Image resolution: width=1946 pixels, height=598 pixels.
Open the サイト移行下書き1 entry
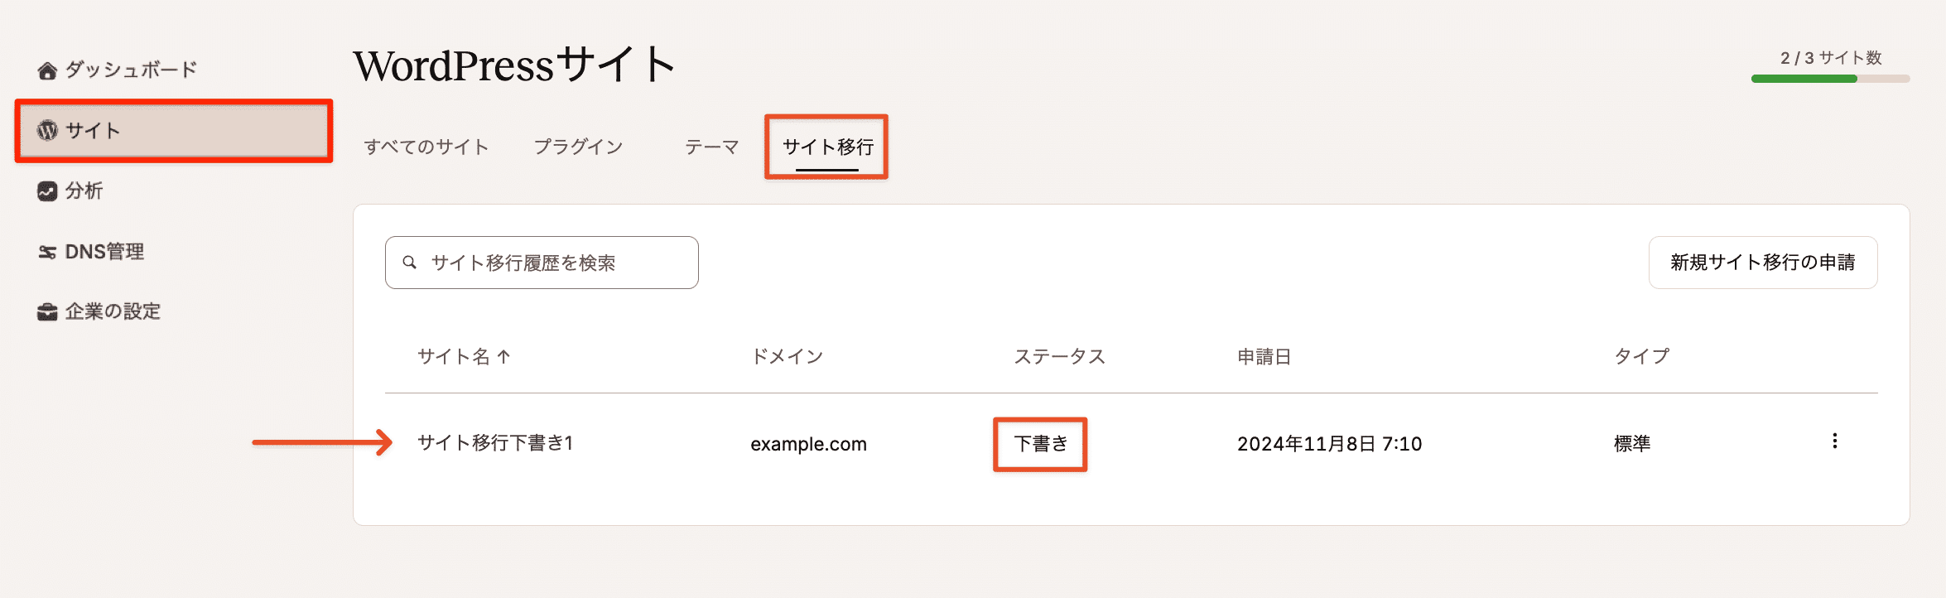[499, 443]
